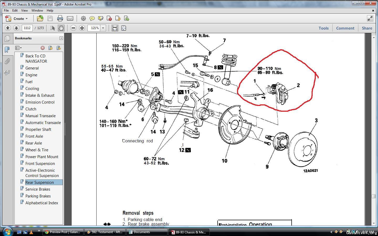Switch to the text Select tool
This screenshot has height=236, width=378.
(52, 28)
